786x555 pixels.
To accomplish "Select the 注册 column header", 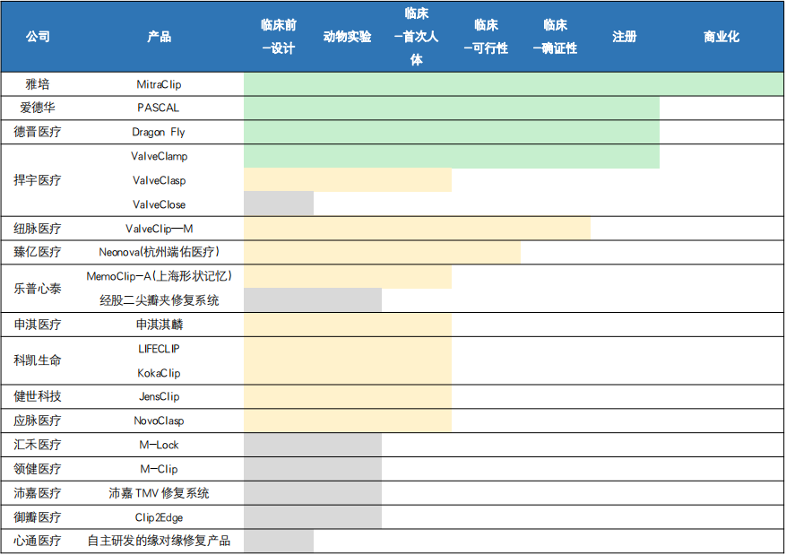I will click(x=624, y=37).
